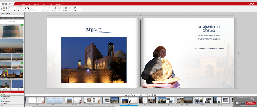Expand the Cliparts panel section
The width and height of the screenshot is (257, 107).
coord(12,103)
